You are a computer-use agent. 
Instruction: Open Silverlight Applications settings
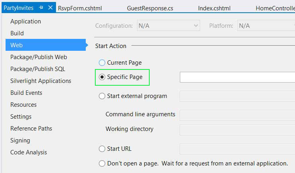coord(40,81)
